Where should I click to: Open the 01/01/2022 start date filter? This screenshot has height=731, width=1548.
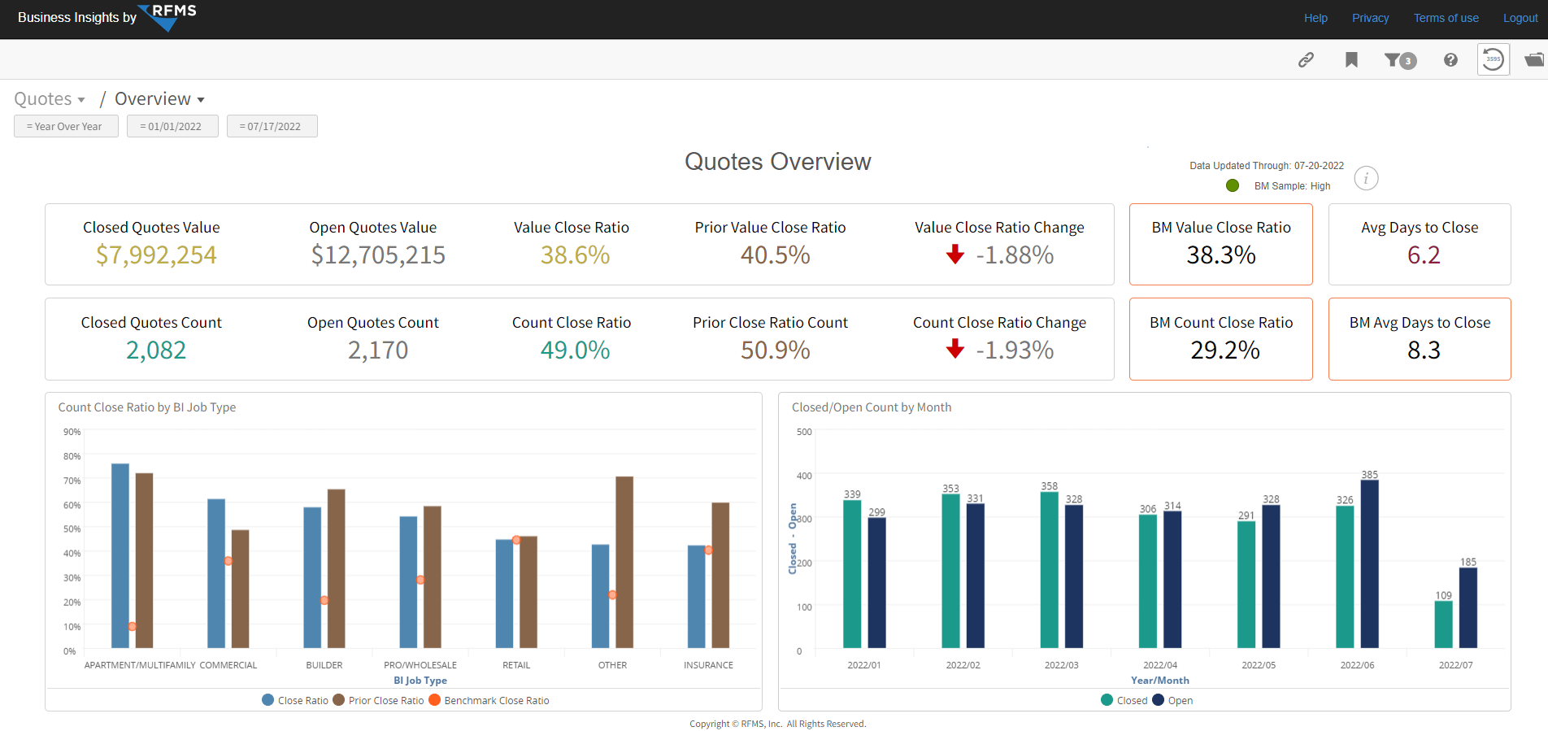[x=172, y=126]
